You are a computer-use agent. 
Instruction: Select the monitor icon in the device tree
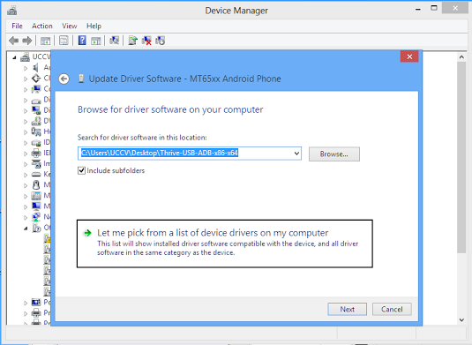coord(36,206)
